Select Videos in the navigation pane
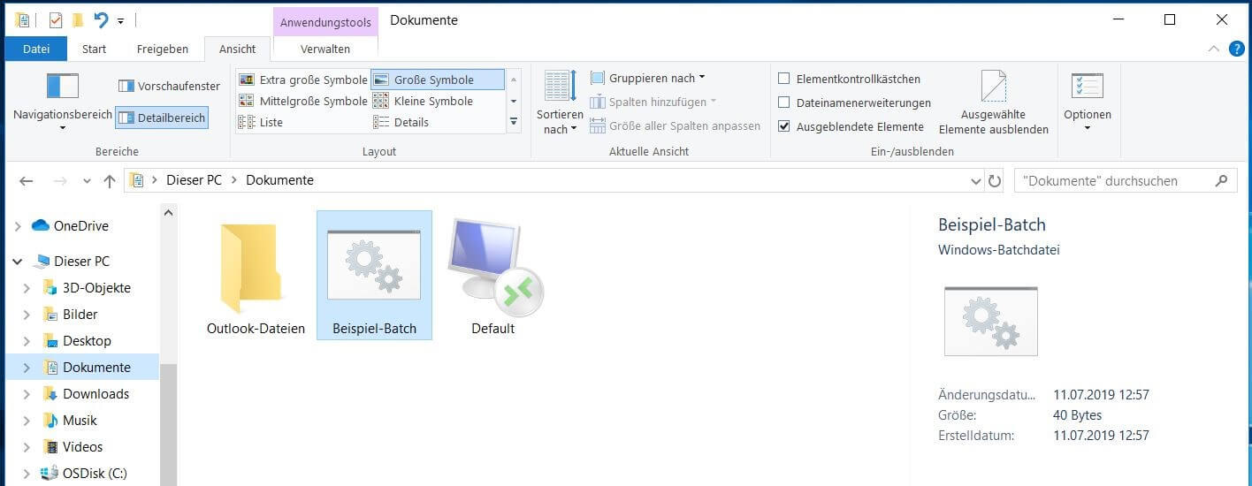The width and height of the screenshot is (1252, 486). click(x=82, y=447)
